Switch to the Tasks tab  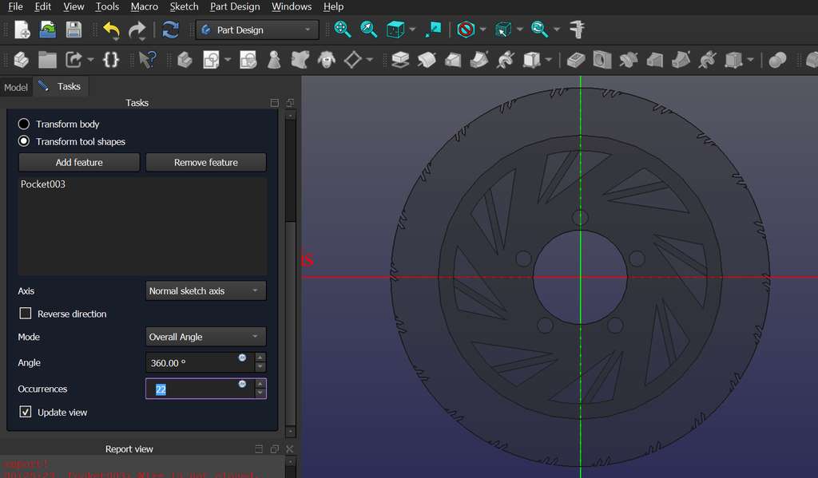[x=61, y=86]
